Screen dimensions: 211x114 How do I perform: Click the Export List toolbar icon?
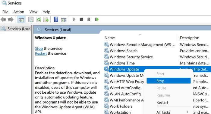[x=46, y=19]
